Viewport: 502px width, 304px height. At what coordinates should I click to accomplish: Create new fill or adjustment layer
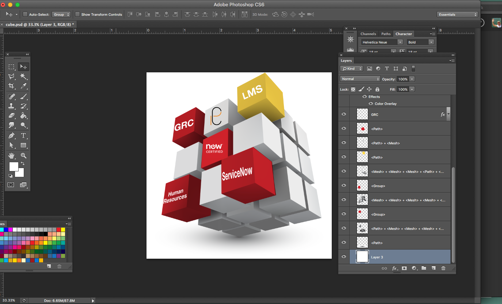tap(414, 268)
